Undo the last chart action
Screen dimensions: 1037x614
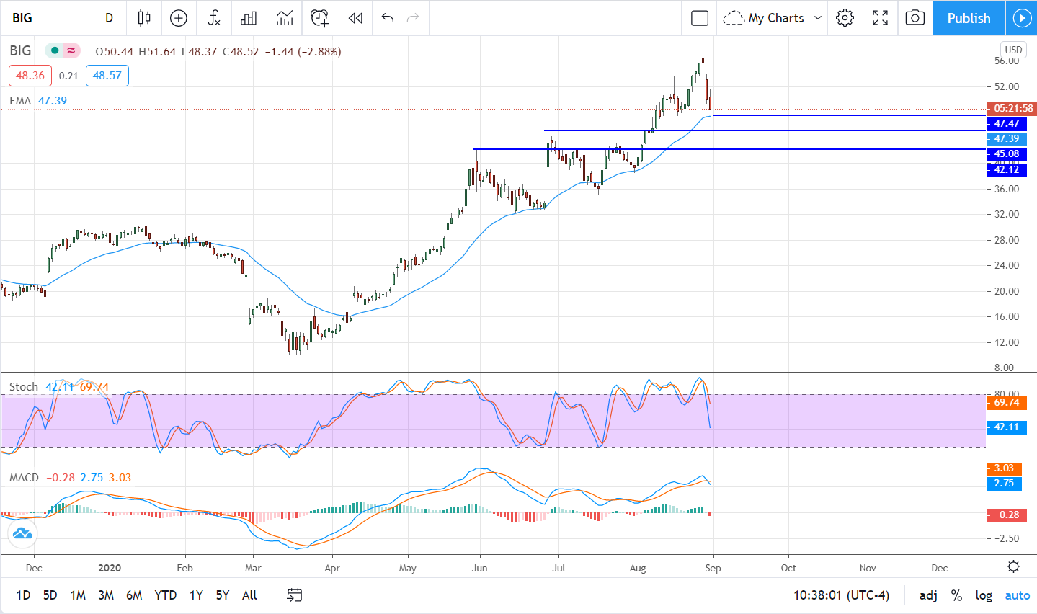[x=388, y=18]
